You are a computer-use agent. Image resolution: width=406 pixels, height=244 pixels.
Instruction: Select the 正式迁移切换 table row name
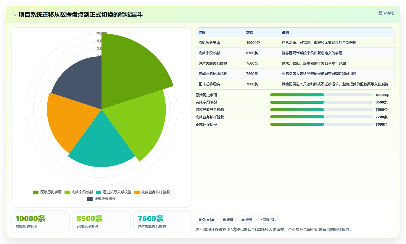(x=209, y=84)
